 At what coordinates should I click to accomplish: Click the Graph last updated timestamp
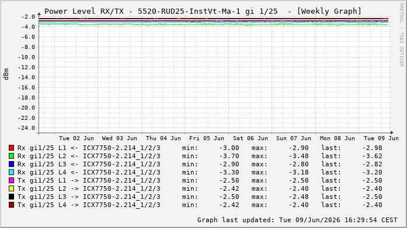297,220
